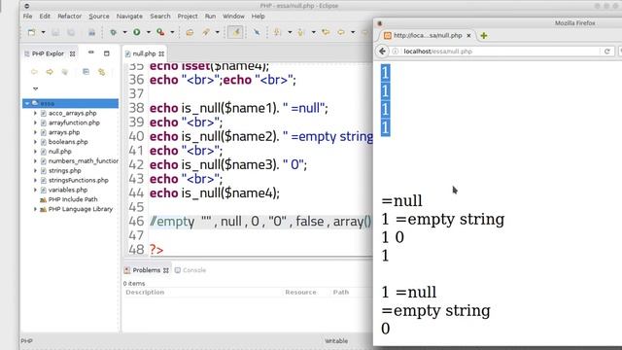Open the Navigate menu
Viewport: 622px width, 350px height.
point(129,17)
